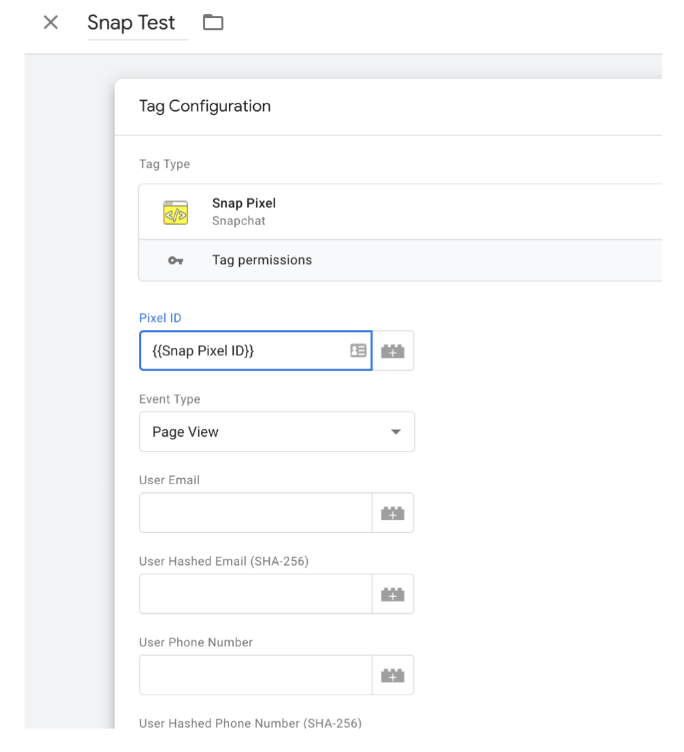Rename the Snap Test tag title
The height and width of the screenshot is (752, 684).
tap(132, 23)
